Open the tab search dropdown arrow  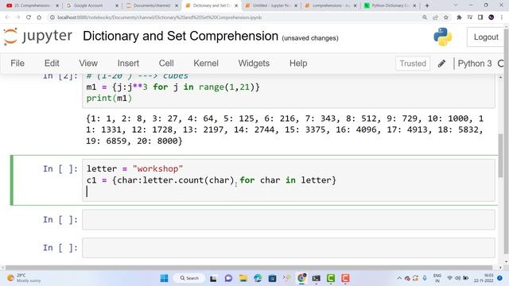point(455,6)
